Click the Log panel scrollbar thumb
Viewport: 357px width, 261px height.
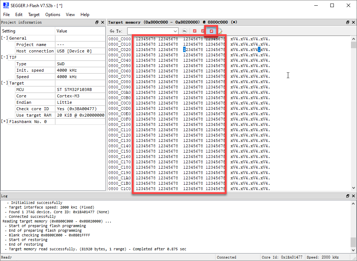(353, 242)
